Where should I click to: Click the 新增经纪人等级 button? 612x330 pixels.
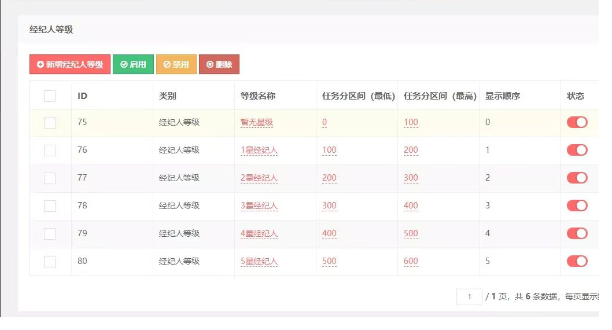point(70,64)
